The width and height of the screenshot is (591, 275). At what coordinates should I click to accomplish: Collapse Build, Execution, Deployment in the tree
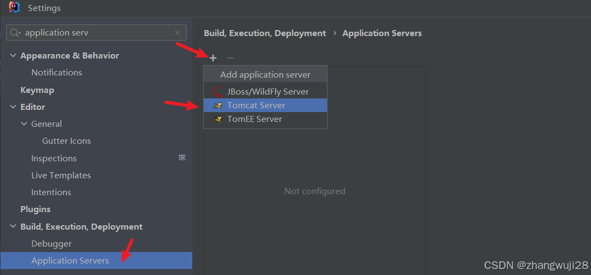(x=13, y=227)
